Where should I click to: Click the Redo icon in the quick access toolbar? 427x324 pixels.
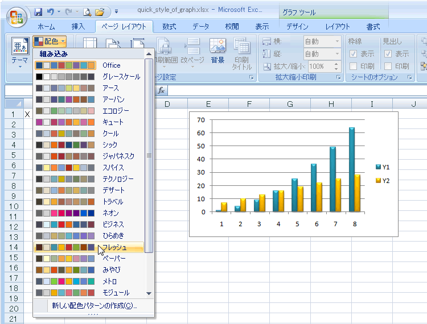(x=69, y=12)
